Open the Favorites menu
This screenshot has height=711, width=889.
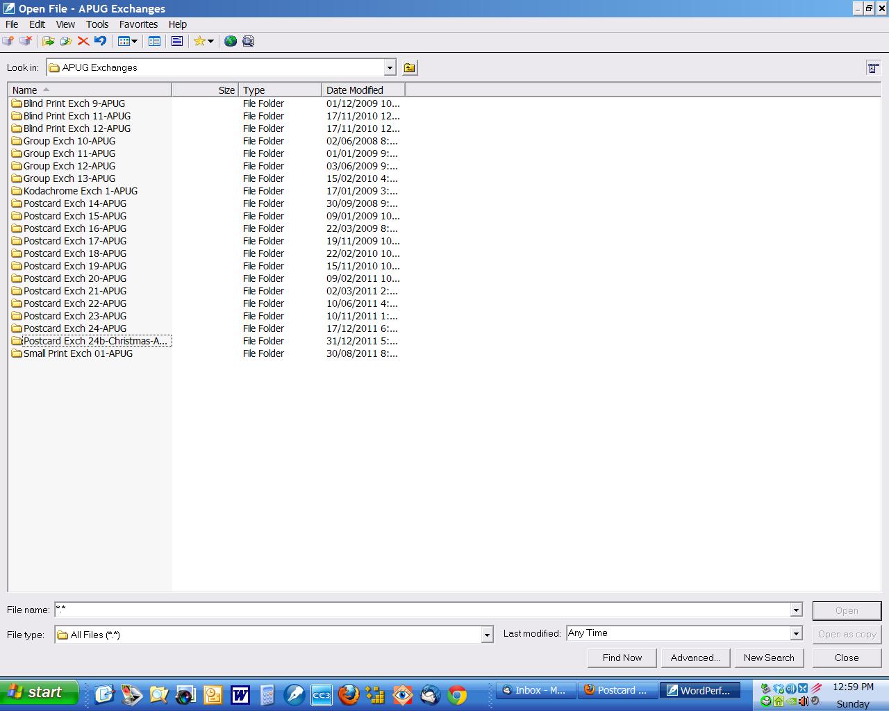coord(138,24)
